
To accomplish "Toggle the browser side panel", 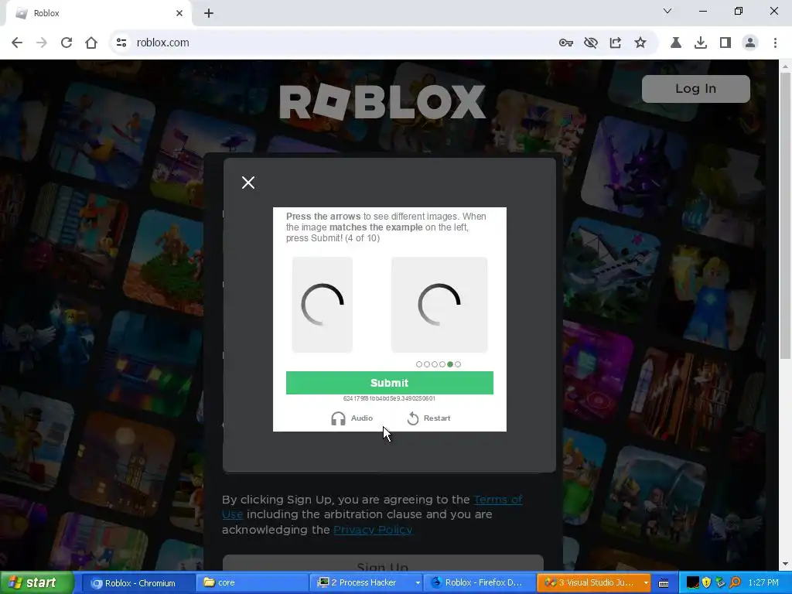I will [x=725, y=43].
